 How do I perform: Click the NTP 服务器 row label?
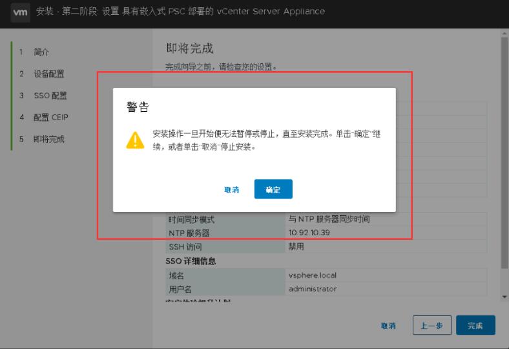(189, 233)
